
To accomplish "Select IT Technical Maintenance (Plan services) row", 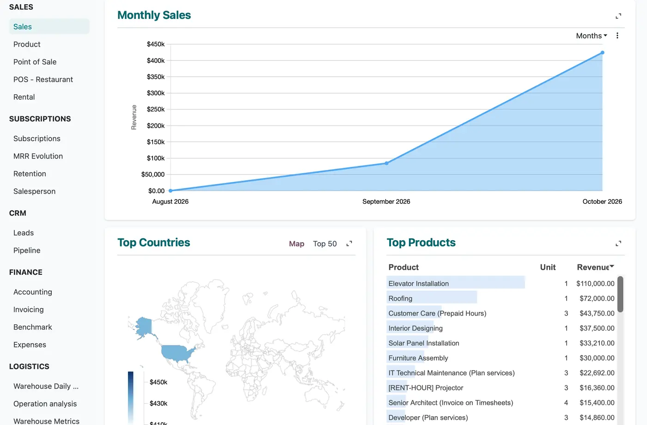I will (x=501, y=373).
